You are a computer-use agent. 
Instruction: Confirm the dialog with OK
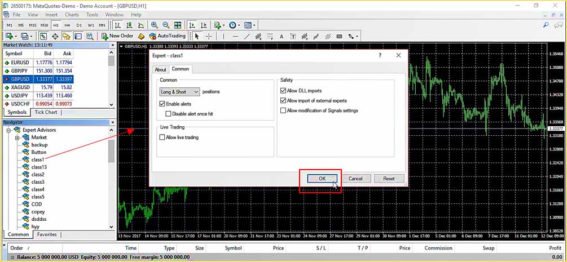tap(322, 179)
